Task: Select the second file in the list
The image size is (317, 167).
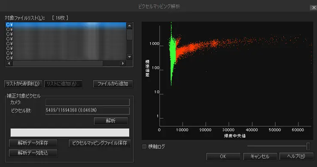Action: coord(66,30)
